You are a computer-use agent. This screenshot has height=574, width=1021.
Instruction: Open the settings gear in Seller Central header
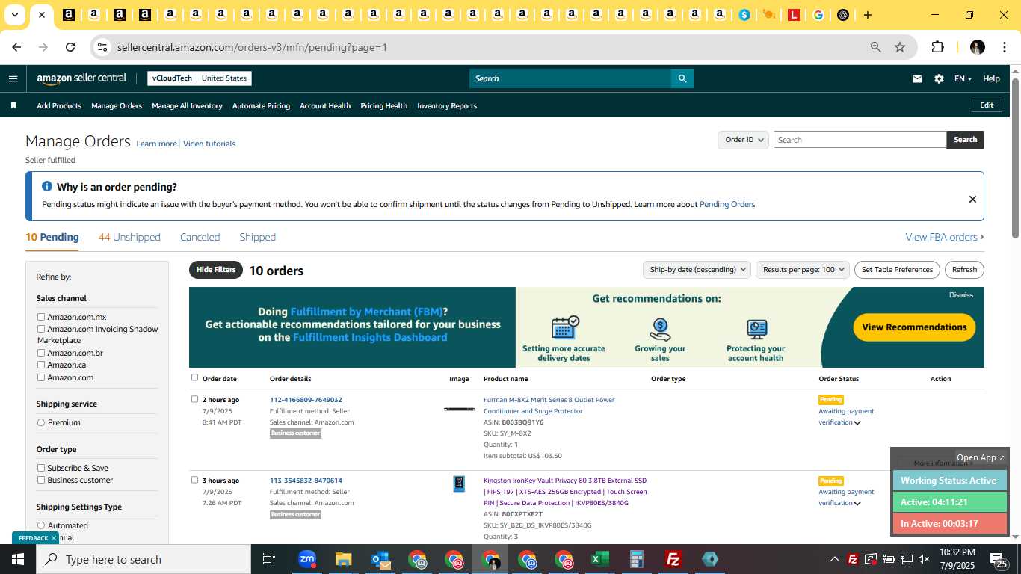pos(939,78)
